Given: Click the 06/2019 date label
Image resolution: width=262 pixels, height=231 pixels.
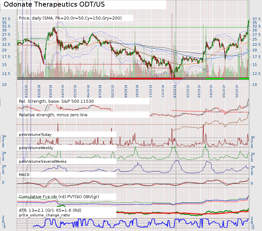Looking at the screenshot, I should tap(237, 91).
